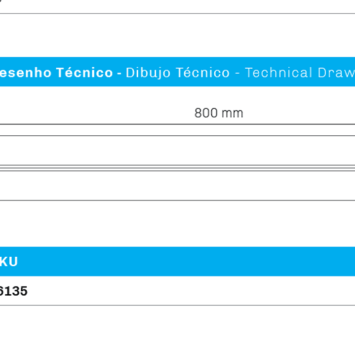Click the dimension line below "800 mm"
The width and height of the screenshot is (355, 355).
pyautogui.click(x=178, y=124)
